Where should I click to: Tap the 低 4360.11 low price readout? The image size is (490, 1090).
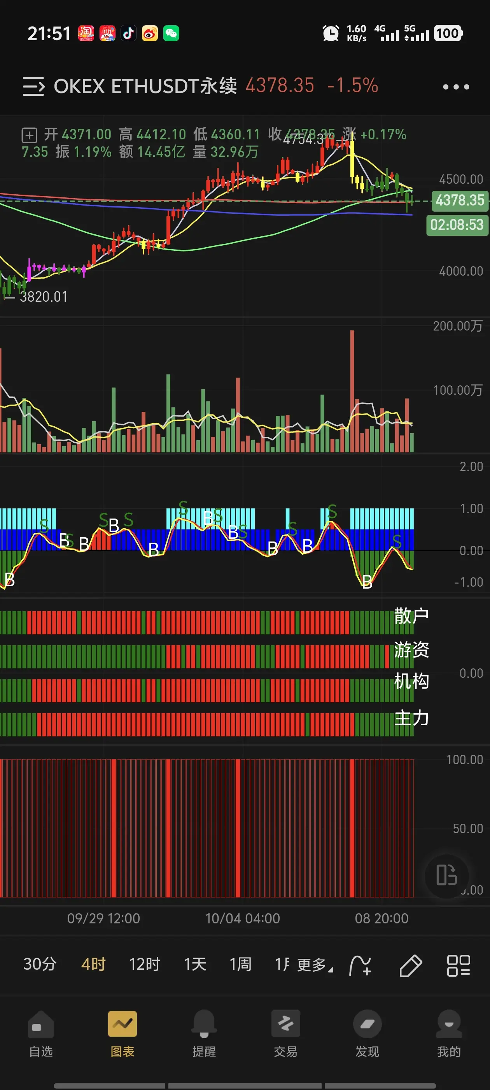(x=227, y=135)
